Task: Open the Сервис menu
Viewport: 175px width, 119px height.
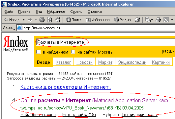Action: tap(76, 12)
